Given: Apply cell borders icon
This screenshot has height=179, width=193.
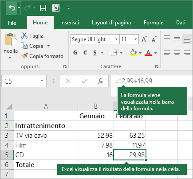Looking at the screenshot, I should [114, 53].
